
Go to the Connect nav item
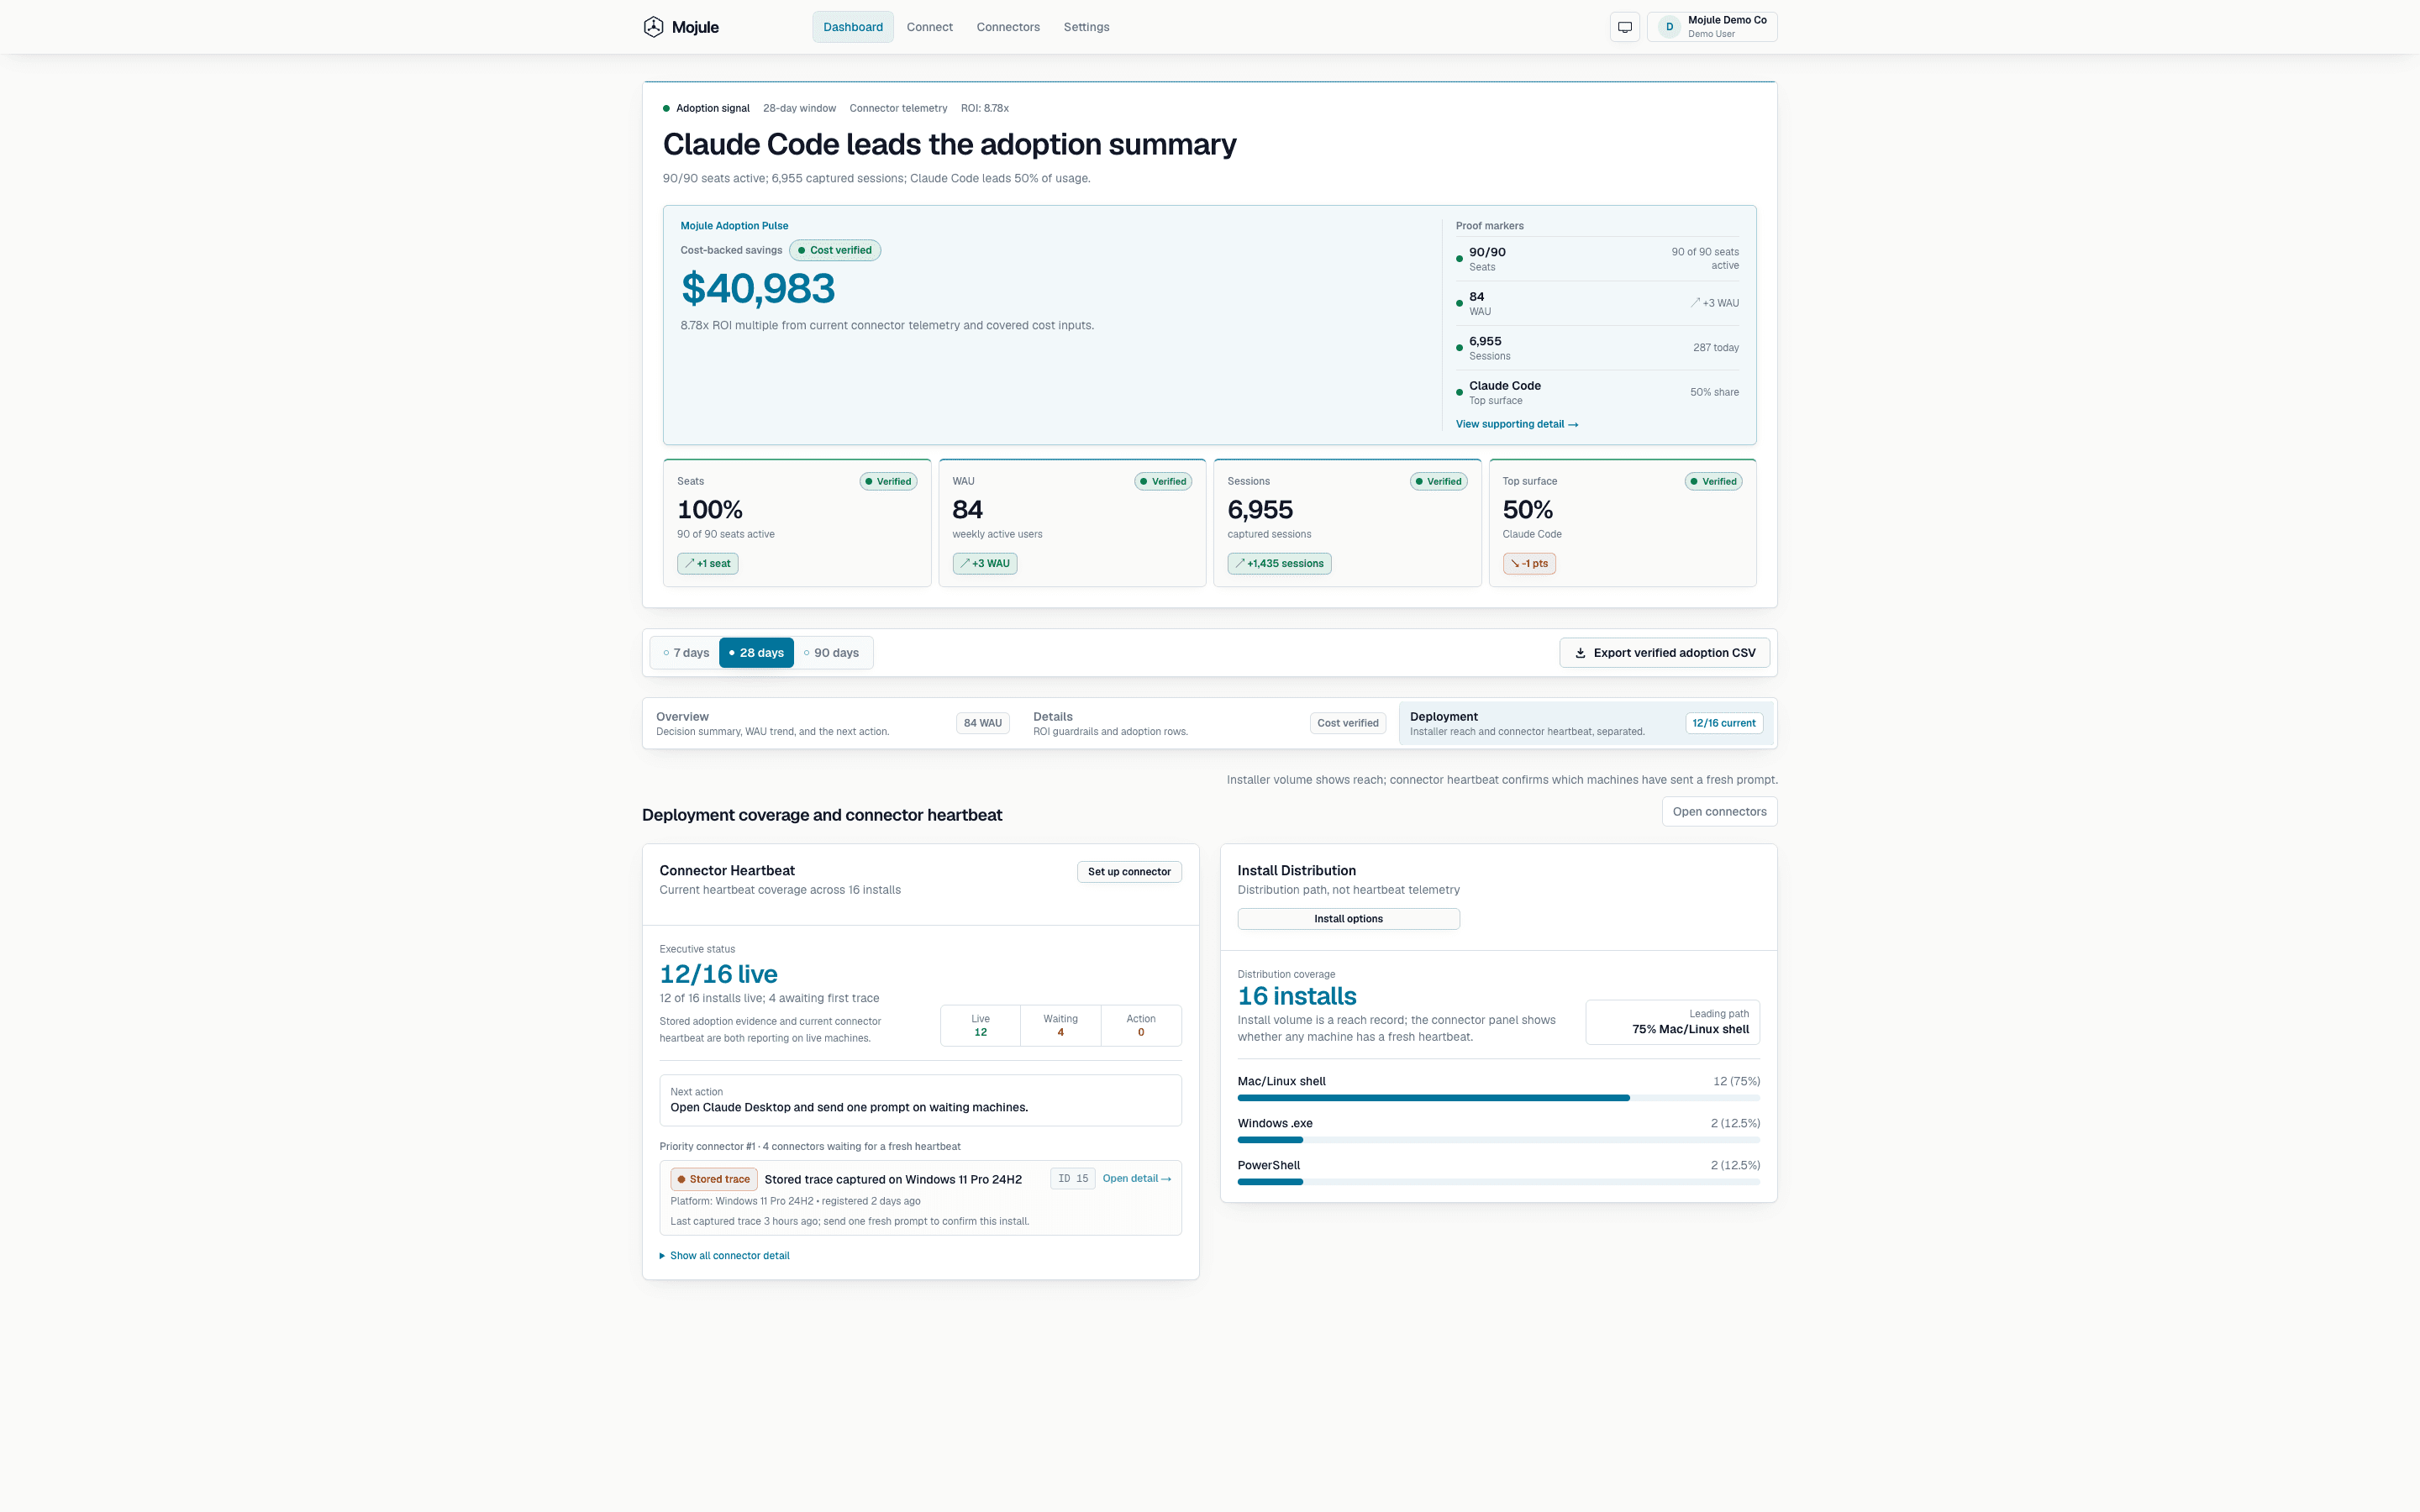pyautogui.click(x=929, y=27)
